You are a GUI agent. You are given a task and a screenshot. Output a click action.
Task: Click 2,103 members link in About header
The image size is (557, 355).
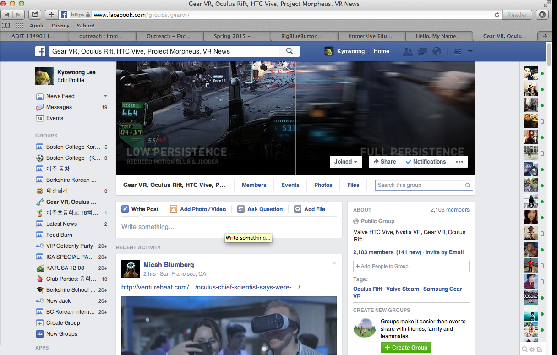(450, 210)
